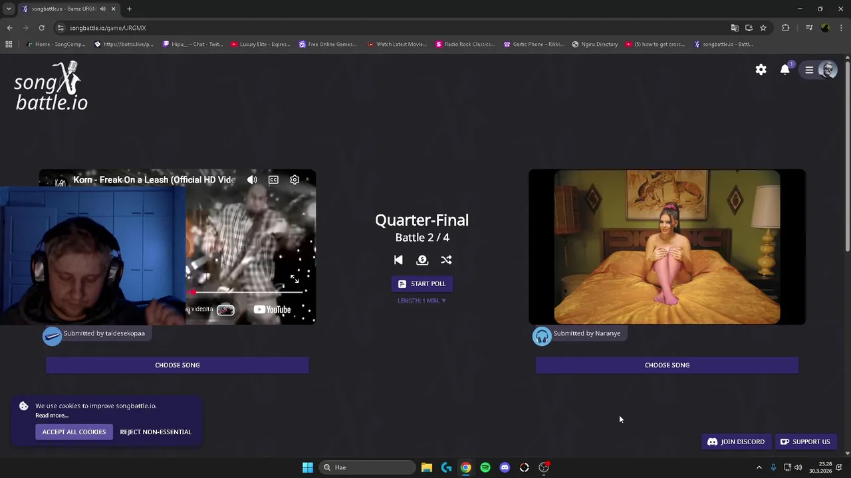
Task: Open the hamburger menu beside avatar
Action: point(809,70)
